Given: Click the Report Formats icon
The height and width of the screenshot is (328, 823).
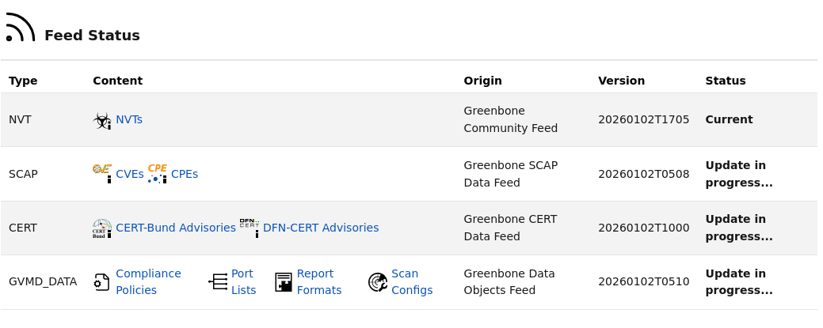Looking at the screenshot, I should [284, 282].
